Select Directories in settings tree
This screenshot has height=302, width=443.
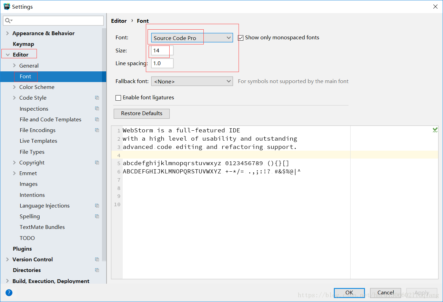[27, 270]
